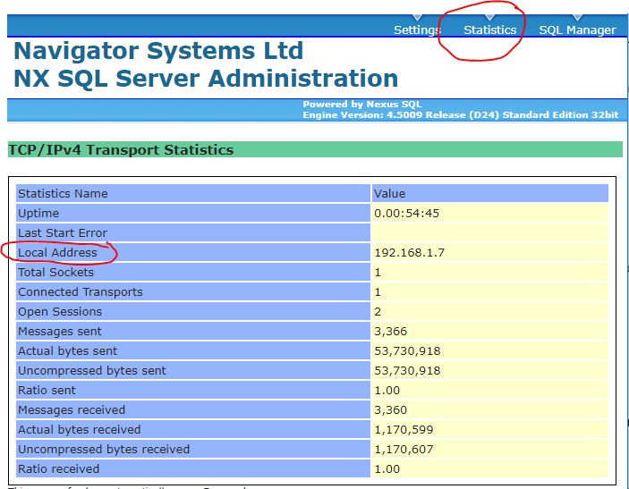Click the Local Address label
Screen dimensions: 629x489
pos(58,252)
